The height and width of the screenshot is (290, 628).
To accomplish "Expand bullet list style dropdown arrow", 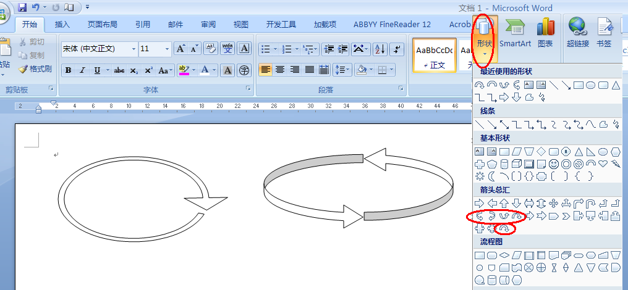I will point(276,49).
